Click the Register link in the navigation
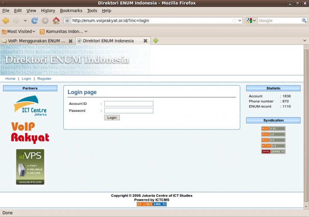 (x=44, y=79)
